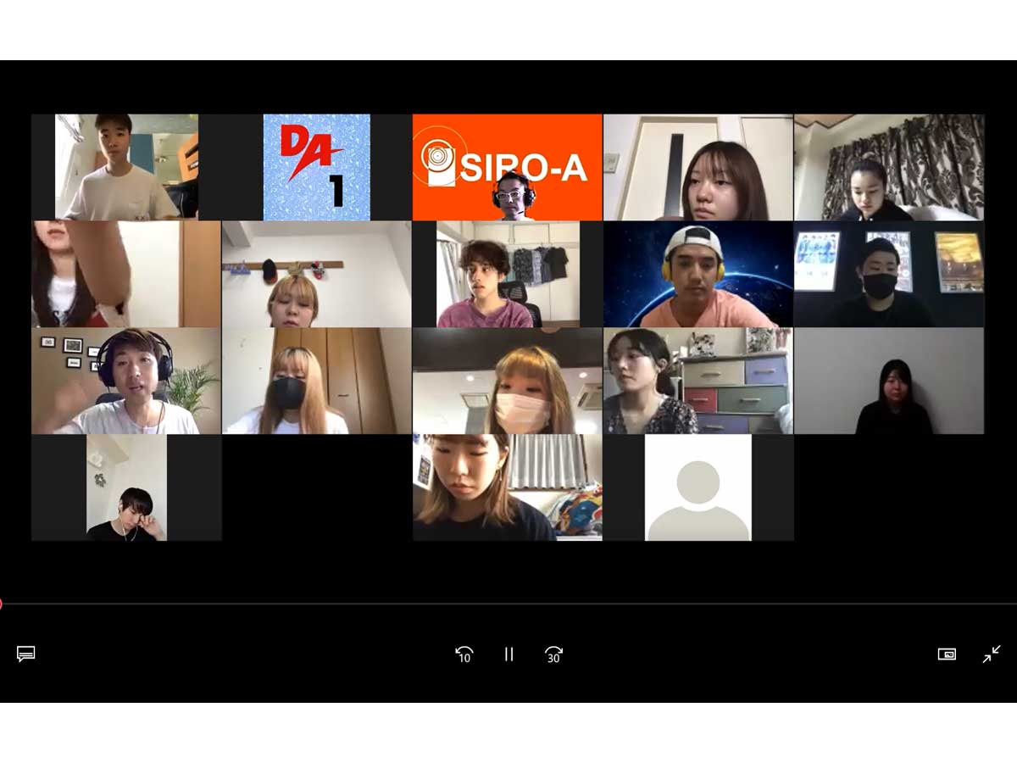The width and height of the screenshot is (1017, 763).
Task: Skip forward 30 seconds
Action: (553, 654)
